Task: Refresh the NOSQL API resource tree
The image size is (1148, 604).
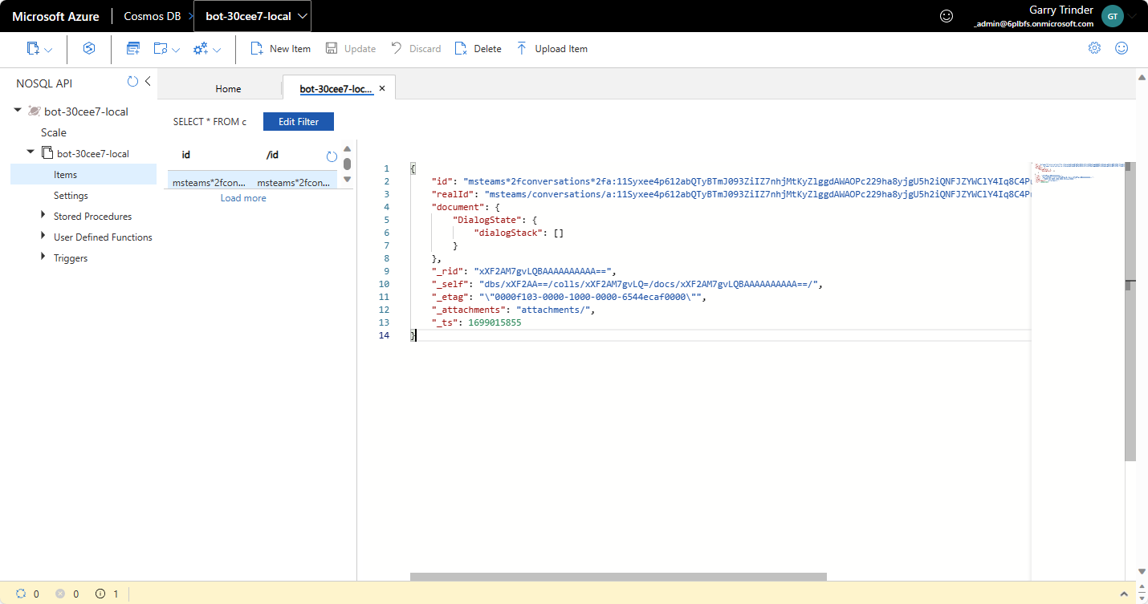Action: pyautogui.click(x=132, y=82)
